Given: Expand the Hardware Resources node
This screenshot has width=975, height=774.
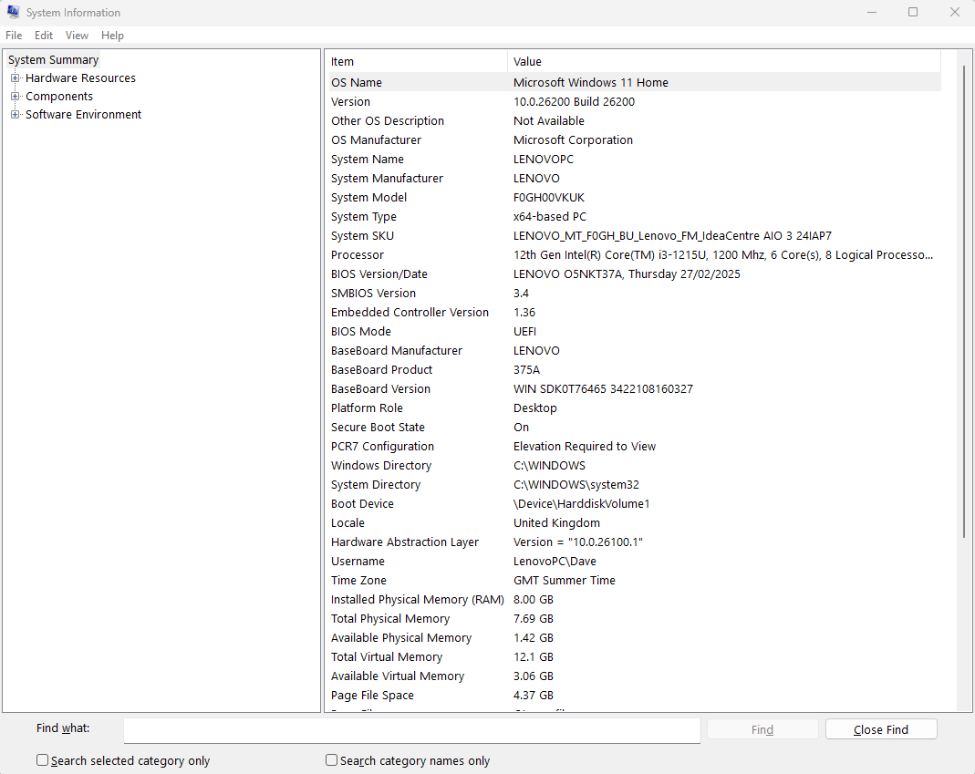Looking at the screenshot, I should tap(15, 77).
